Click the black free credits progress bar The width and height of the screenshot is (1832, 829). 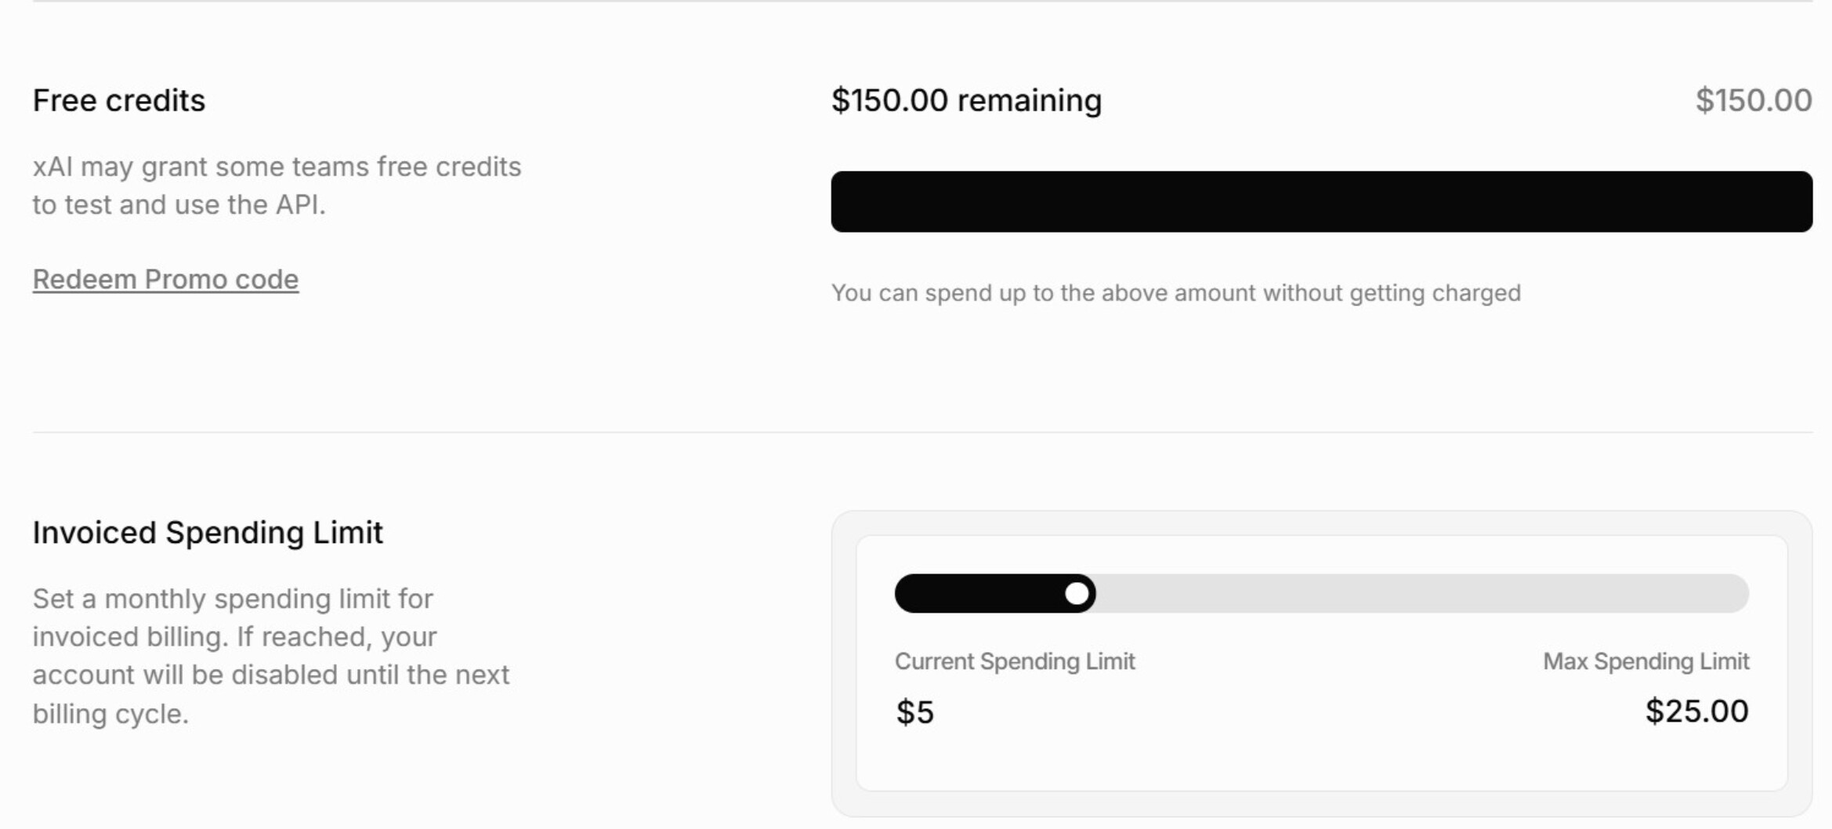coord(1321,201)
